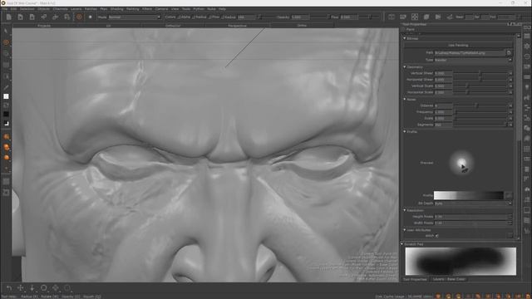
Task: Open the Help menu
Action: (x=222, y=9)
